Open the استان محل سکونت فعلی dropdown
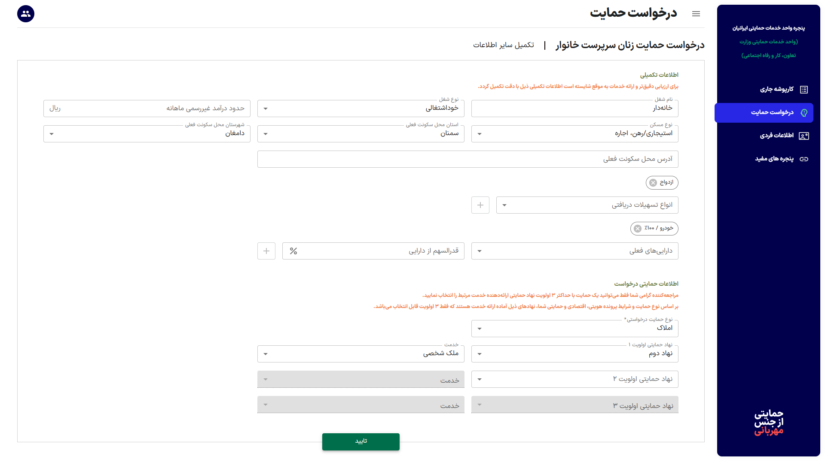The height and width of the screenshot is (462, 825). 361,134
